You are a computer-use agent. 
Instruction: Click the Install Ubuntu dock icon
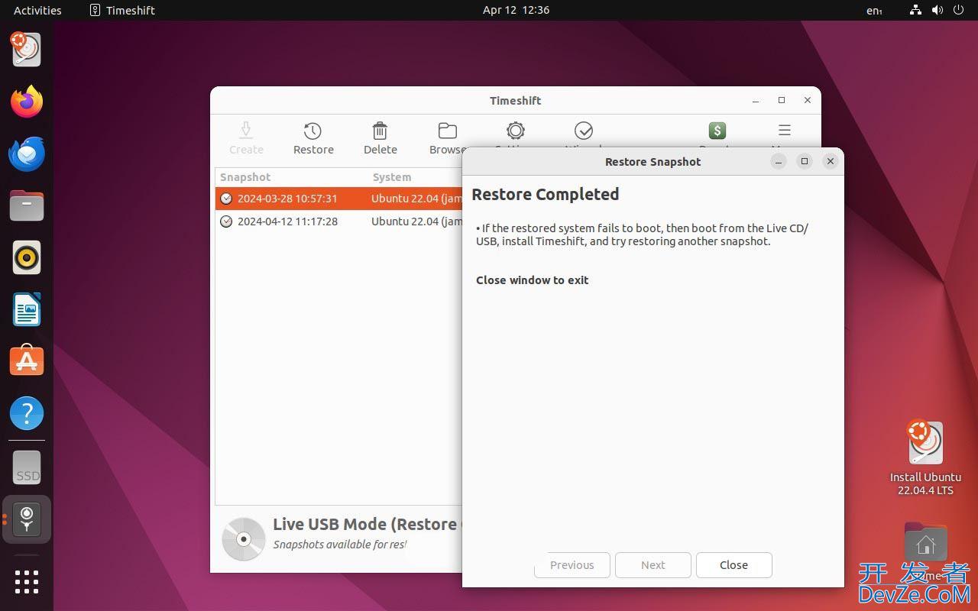click(27, 50)
